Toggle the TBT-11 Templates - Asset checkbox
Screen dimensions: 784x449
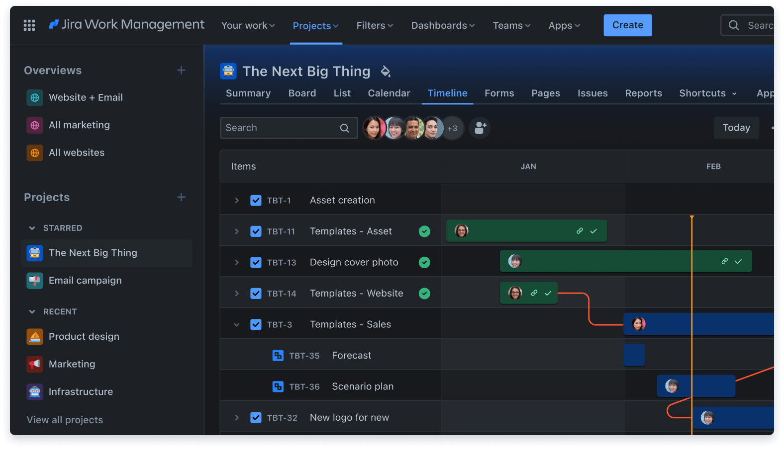(x=256, y=231)
